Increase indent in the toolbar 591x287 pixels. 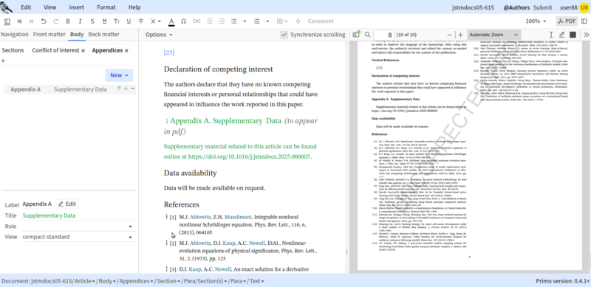(222, 21)
